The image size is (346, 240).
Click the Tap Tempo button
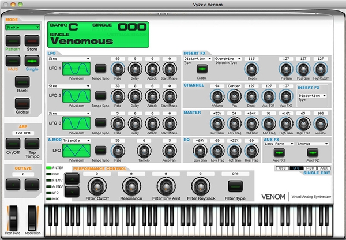click(32, 144)
